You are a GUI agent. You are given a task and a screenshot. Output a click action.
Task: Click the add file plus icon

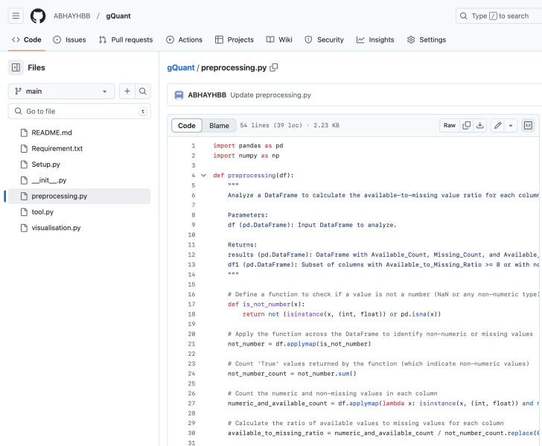coord(127,91)
